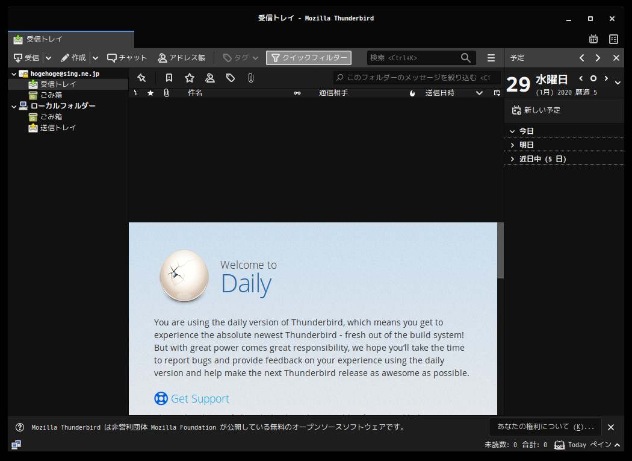Open アドレス帳 address book
The height and width of the screenshot is (461, 632).
[x=181, y=58]
